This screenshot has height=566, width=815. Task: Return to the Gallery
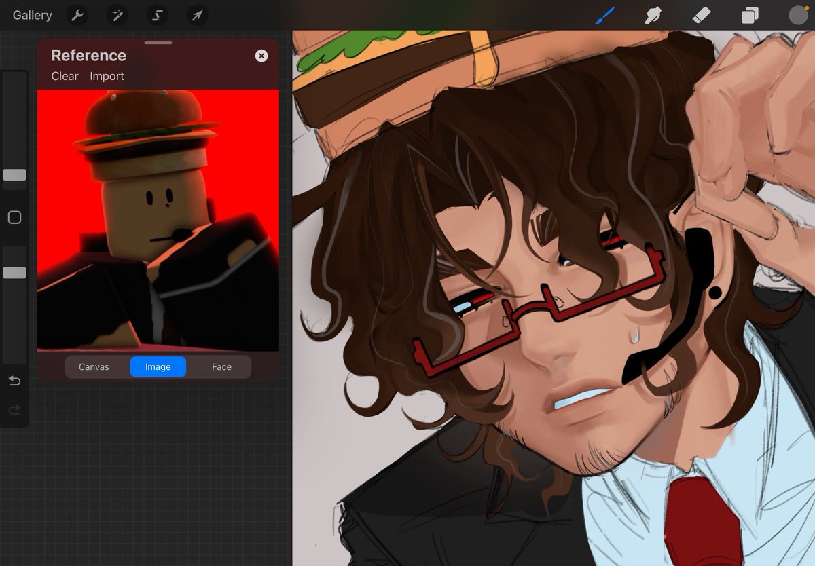[x=32, y=15]
